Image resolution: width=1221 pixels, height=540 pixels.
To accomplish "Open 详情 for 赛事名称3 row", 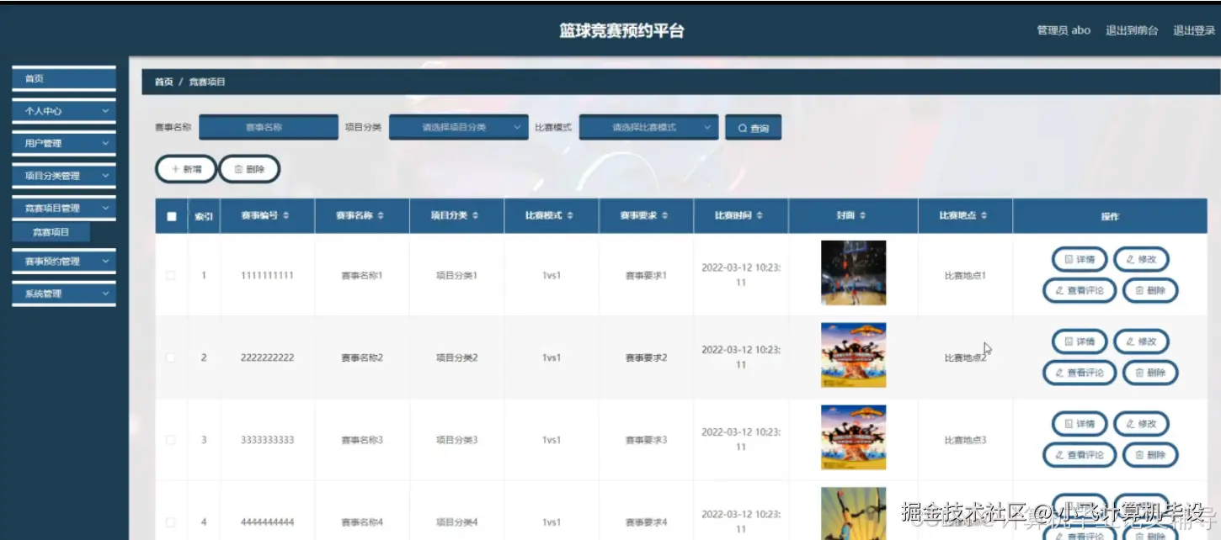I will (1080, 423).
